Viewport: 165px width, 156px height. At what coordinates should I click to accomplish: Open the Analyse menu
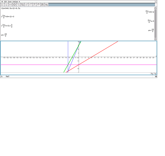click(x=15, y=2)
